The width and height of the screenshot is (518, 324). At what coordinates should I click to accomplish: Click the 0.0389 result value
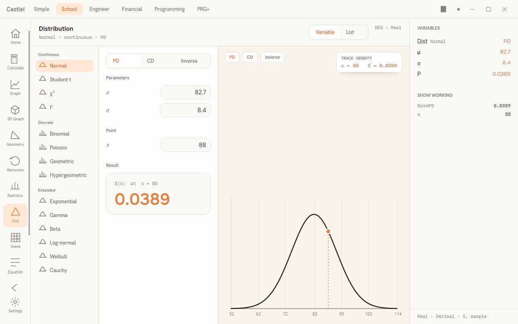(142, 199)
